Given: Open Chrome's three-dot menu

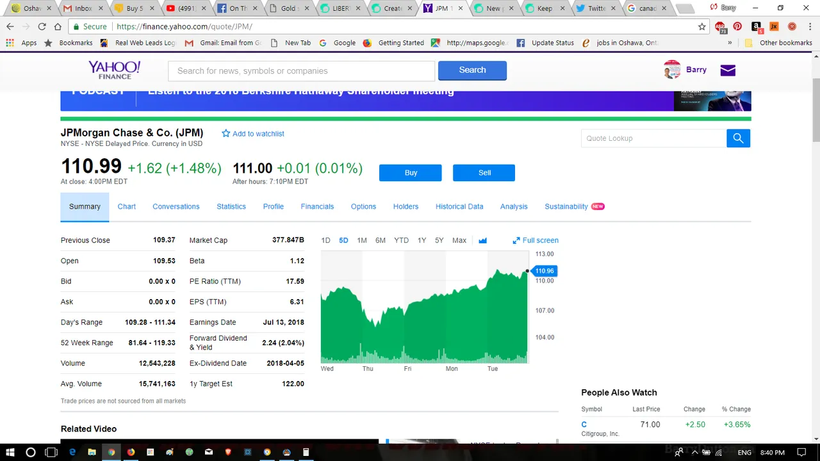Looking at the screenshot, I should pyautogui.click(x=810, y=27).
